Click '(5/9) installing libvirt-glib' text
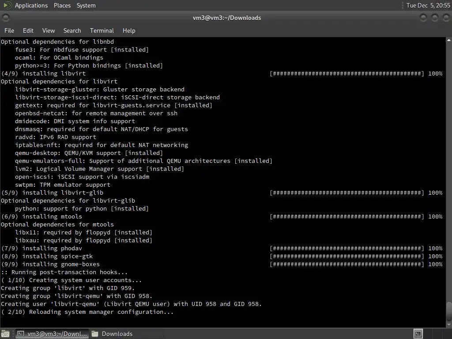The height and width of the screenshot is (339, 452). pos(52,193)
